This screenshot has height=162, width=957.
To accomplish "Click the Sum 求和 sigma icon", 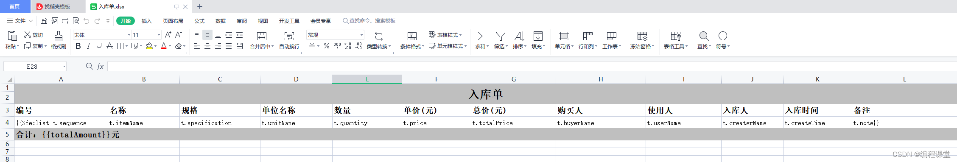I will 481,36.
